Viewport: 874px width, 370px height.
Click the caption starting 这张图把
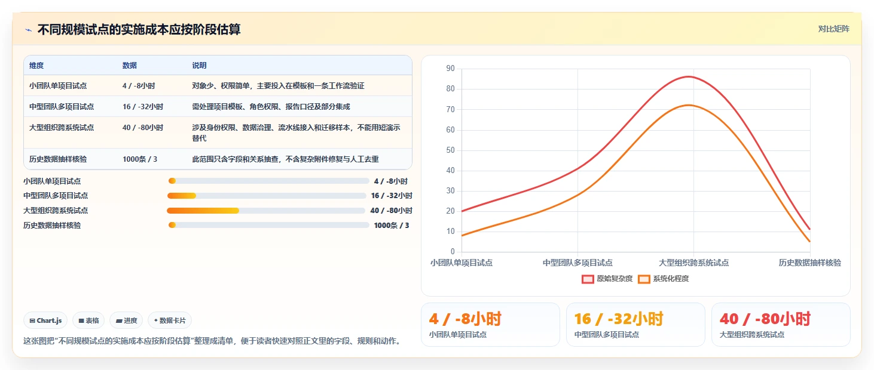[x=212, y=341]
